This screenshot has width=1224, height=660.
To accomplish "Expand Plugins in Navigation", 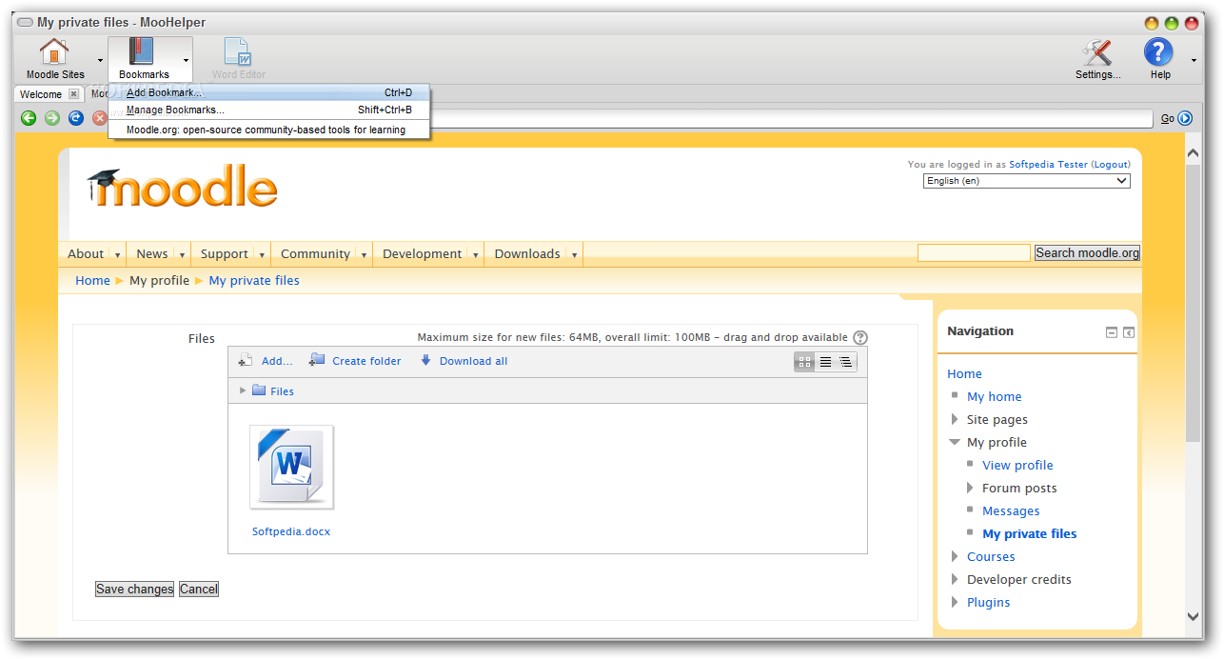I will click(x=955, y=602).
